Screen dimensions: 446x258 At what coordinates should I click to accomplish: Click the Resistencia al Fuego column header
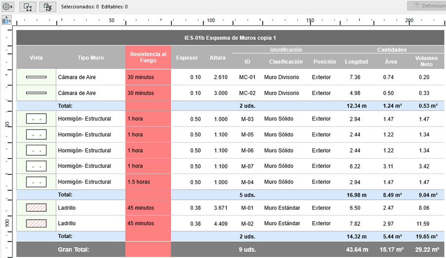click(148, 57)
